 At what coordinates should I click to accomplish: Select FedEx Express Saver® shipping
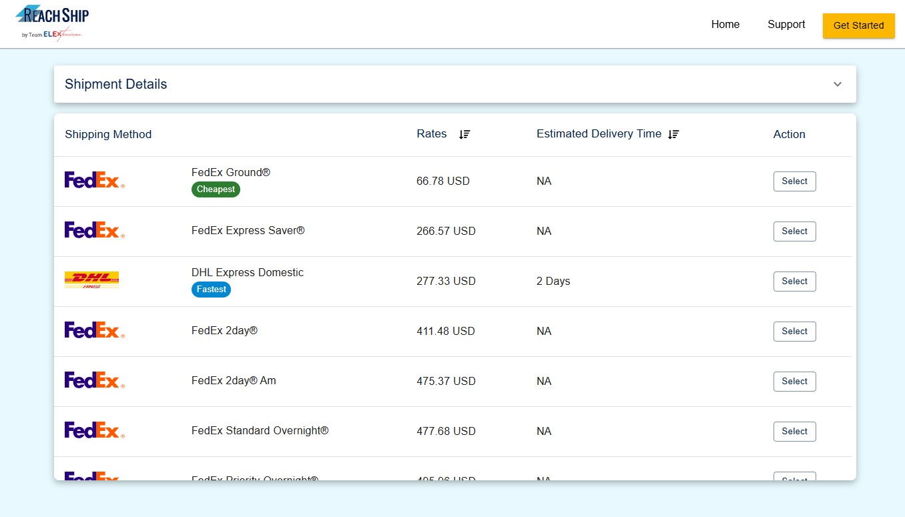point(795,231)
